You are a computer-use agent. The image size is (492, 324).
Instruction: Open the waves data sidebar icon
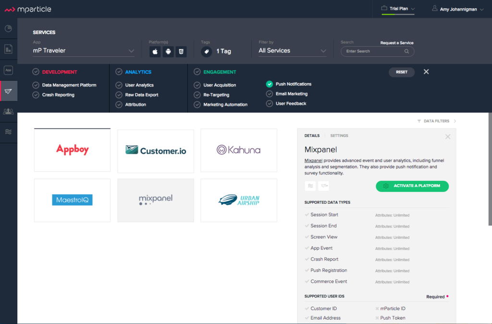coord(9,132)
